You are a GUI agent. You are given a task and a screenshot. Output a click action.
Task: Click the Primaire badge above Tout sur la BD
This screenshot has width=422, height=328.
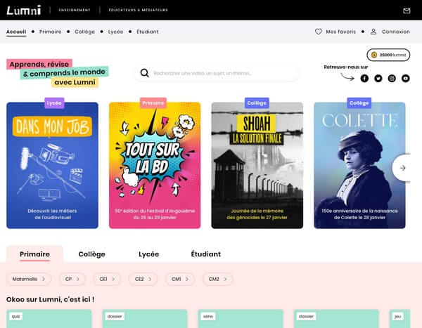[x=153, y=103]
